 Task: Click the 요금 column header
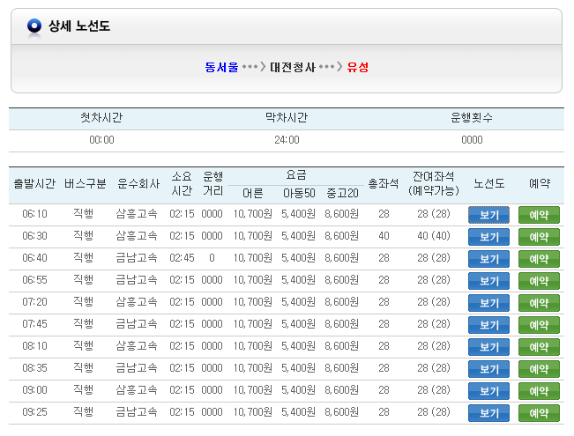coord(295,175)
